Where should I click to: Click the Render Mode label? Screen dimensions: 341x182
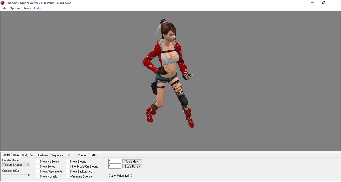pos(10,160)
